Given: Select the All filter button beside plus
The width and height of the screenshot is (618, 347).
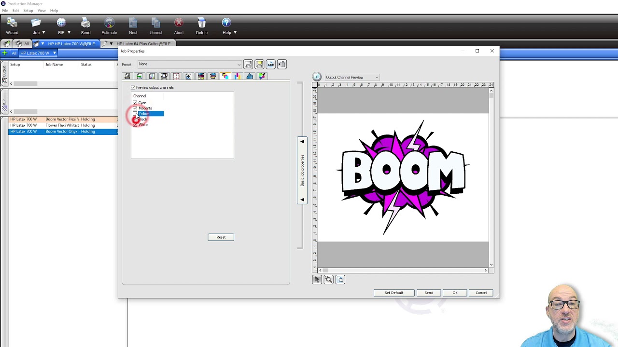Looking at the screenshot, I should [14, 53].
